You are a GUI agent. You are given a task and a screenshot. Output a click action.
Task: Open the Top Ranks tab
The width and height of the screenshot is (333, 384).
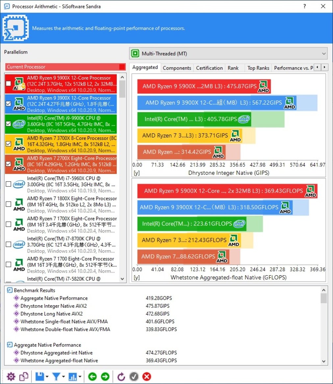pyautogui.click(x=258, y=68)
